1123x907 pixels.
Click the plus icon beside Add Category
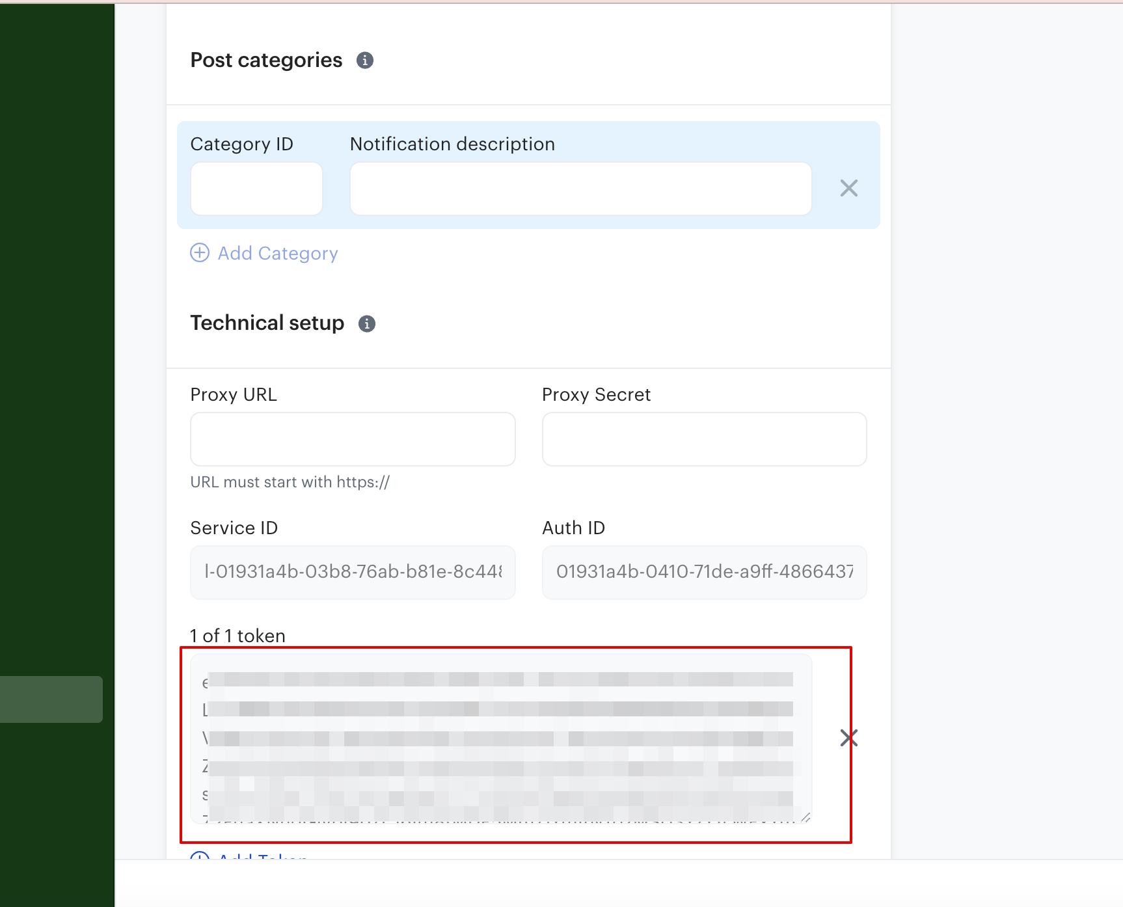200,253
